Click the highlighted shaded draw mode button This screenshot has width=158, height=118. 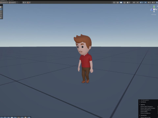[121, 2]
